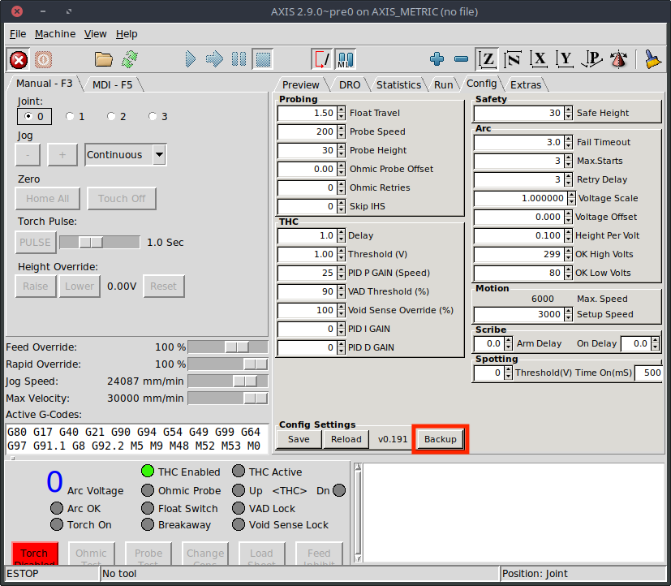Zoom in with plus icon
The image size is (671, 586).
437,59
